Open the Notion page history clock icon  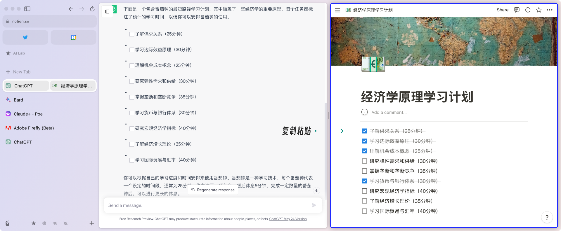coord(528,10)
